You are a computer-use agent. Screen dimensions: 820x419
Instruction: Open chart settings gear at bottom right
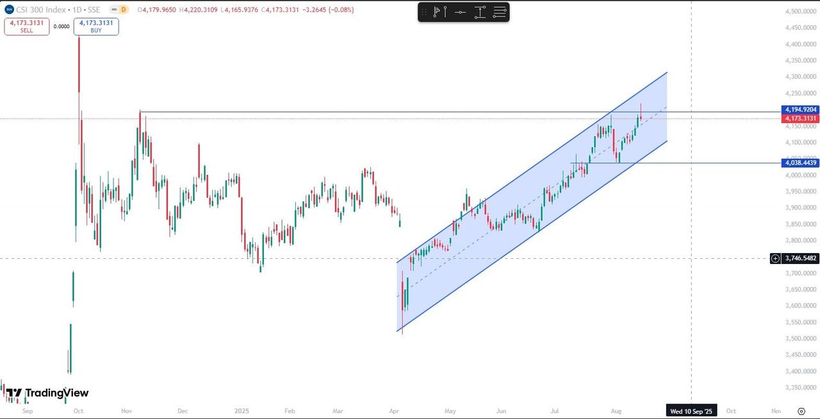801,411
